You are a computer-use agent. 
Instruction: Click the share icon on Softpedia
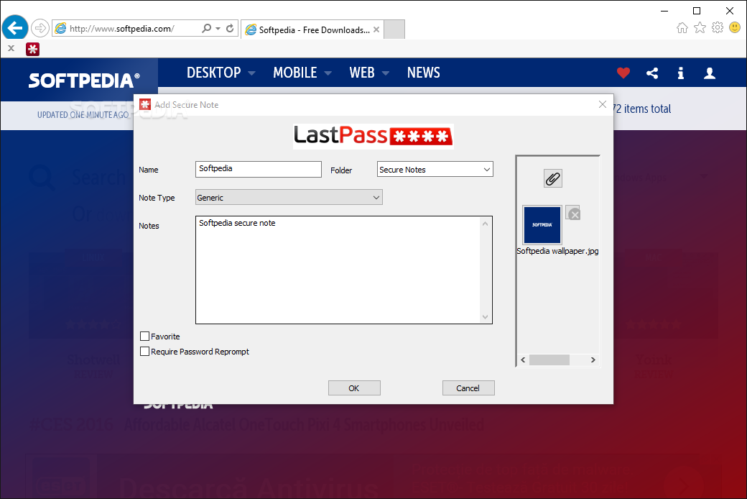(x=652, y=73)
